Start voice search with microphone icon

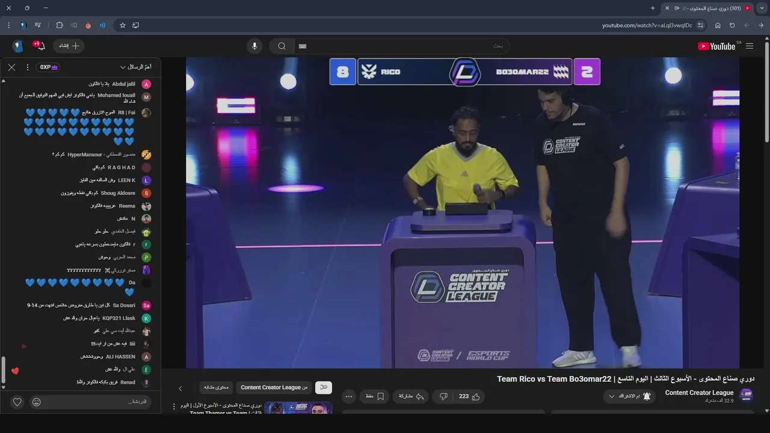[254, 46]
